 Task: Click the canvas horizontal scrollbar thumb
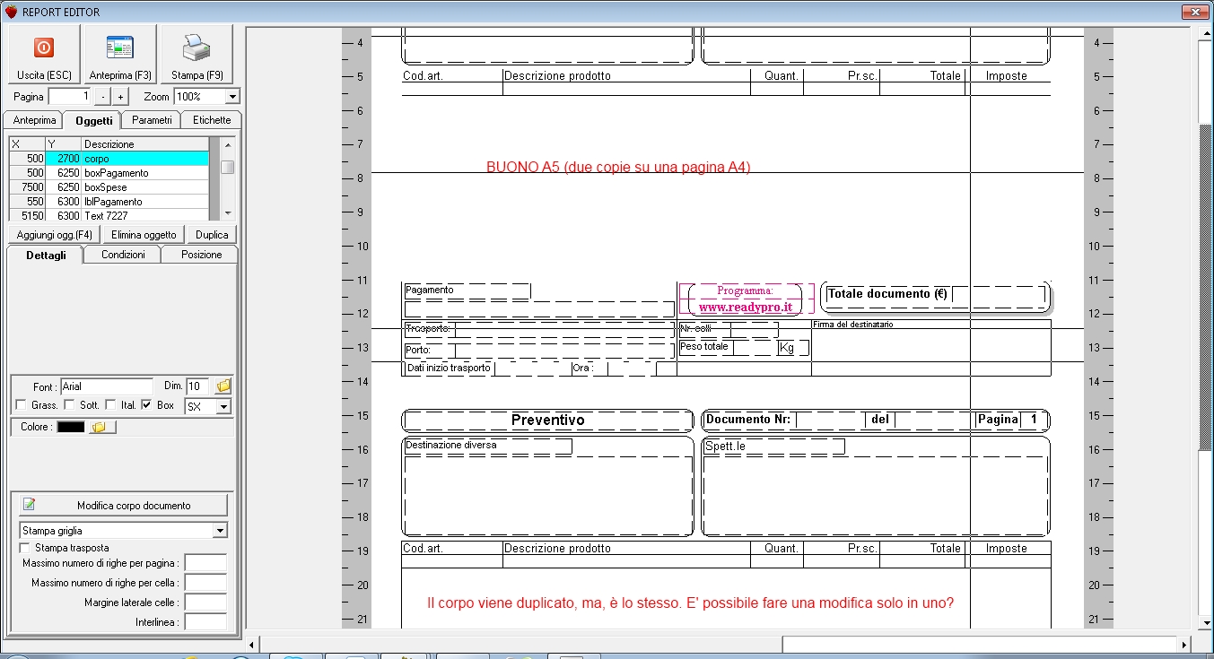tap(980, 645)
